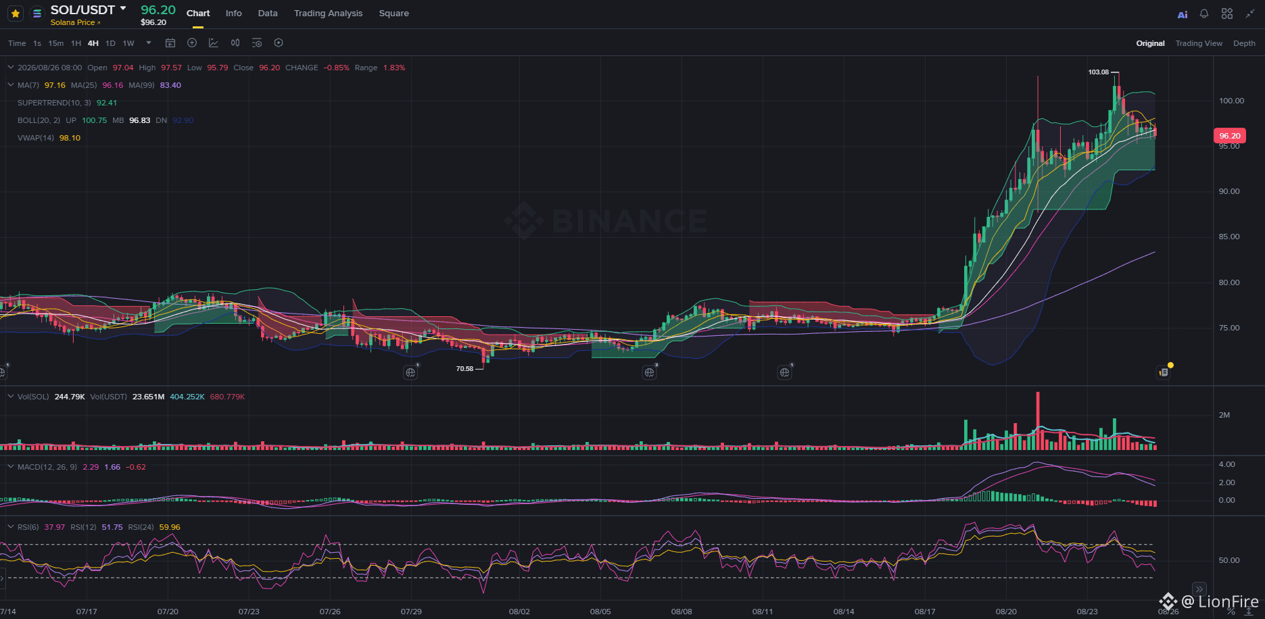Click the add (plus circle) toolbar icon
1265x619 pixels.
coord(192,43)
